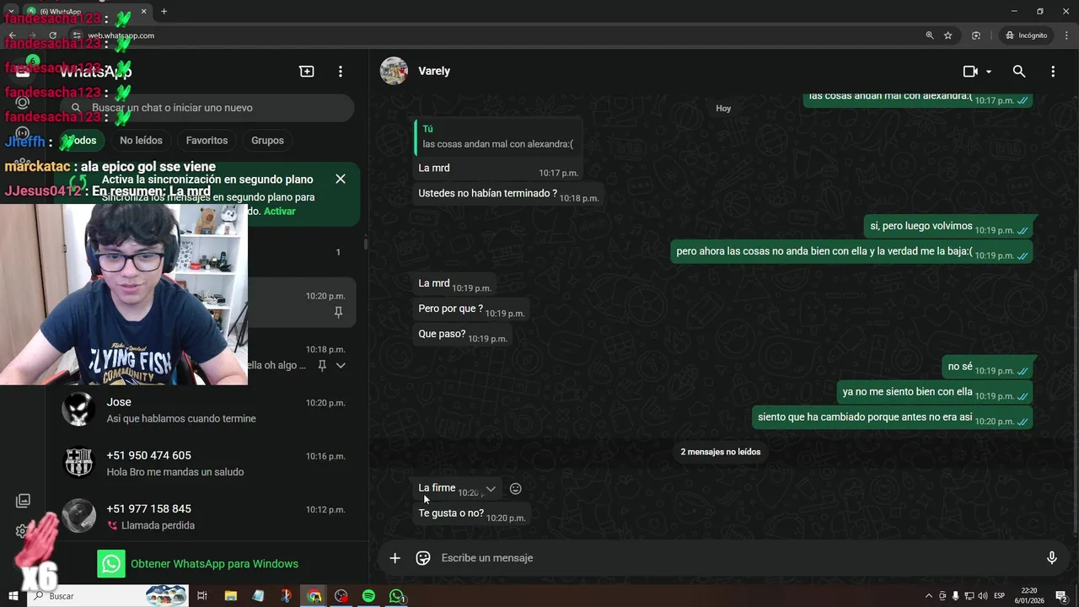Click the WhatsApp logo in download banner
This screenshot has height=607, width=1079.
[x=111, y=564]
